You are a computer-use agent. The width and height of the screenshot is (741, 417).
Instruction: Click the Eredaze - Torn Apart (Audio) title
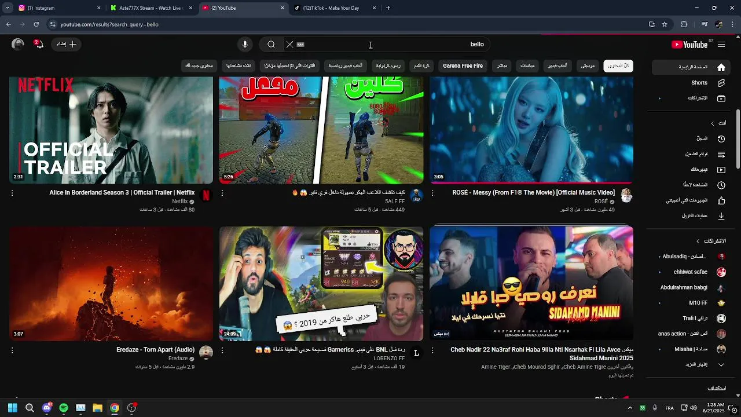click(x=156, y=350)
